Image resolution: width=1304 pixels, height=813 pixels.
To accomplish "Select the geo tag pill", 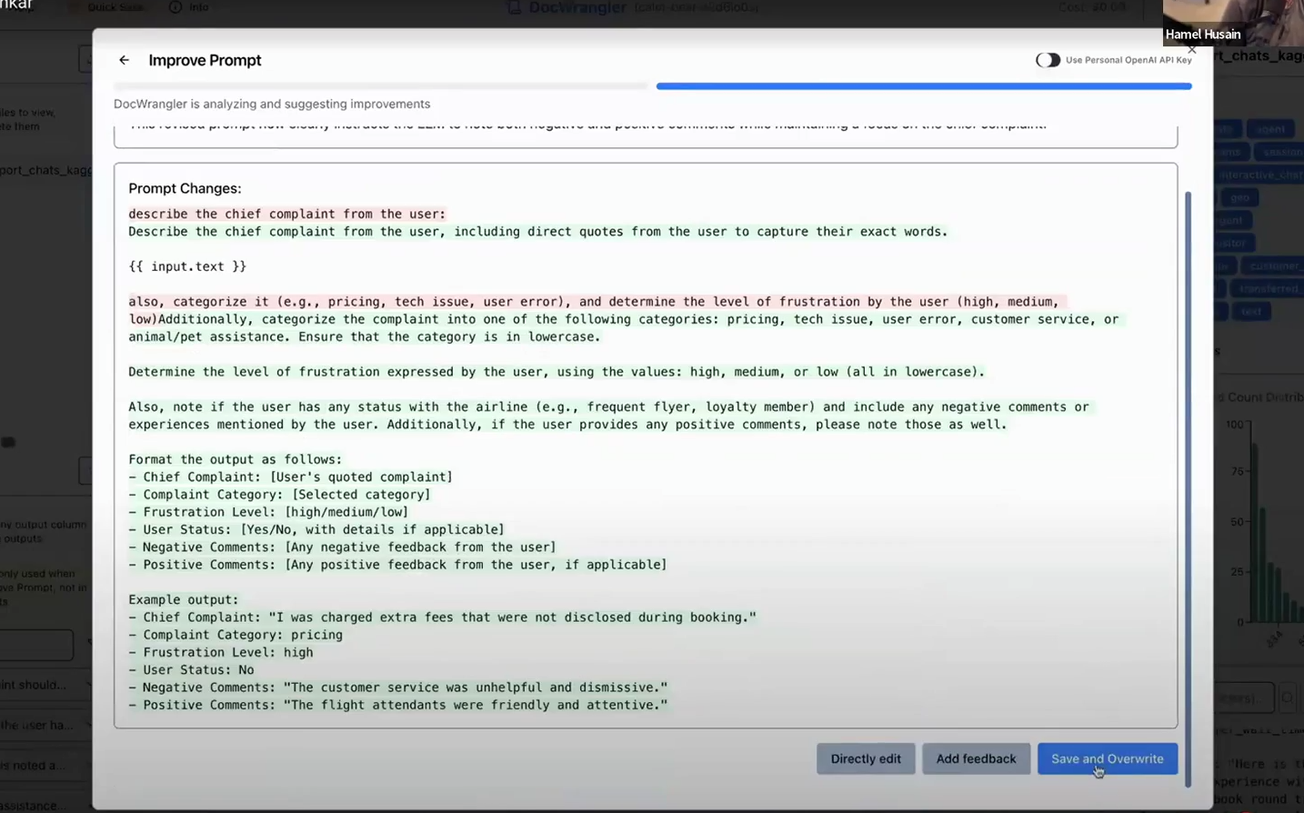I will (1239, 197).
